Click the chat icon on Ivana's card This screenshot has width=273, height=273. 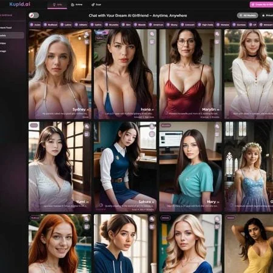point(152,34)
